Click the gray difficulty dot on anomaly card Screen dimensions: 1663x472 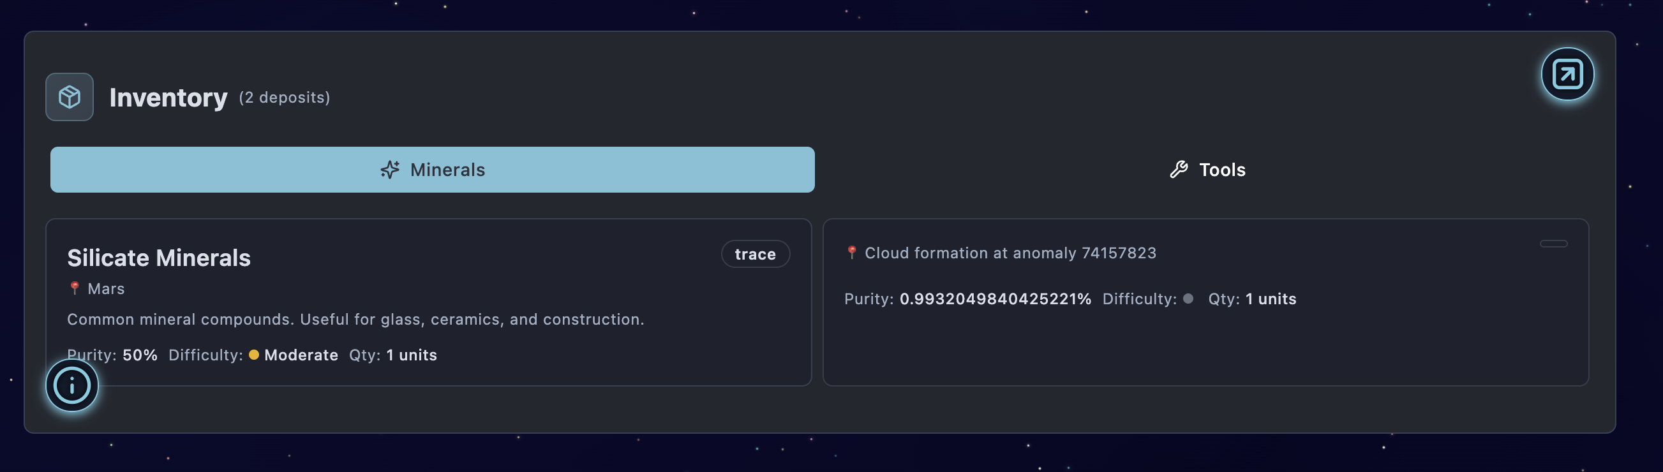[x=1188, y=299]
